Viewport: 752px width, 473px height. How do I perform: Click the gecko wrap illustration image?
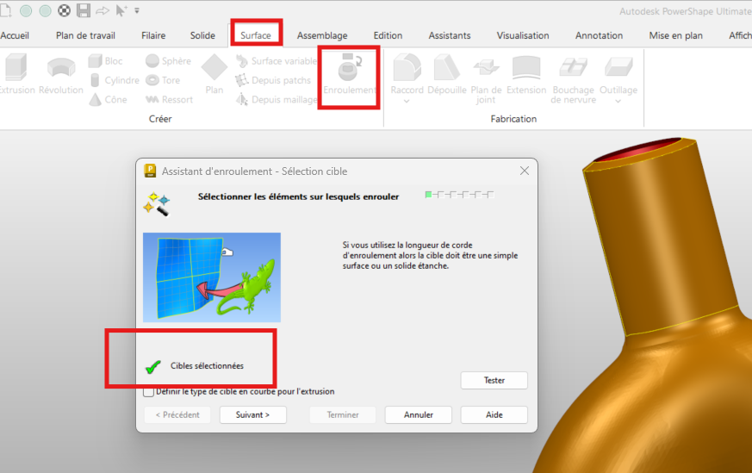click(212, 277)
